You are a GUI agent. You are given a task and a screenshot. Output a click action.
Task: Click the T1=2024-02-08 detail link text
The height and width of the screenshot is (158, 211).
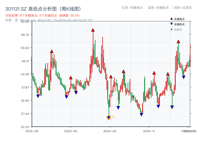click(67, 19)
